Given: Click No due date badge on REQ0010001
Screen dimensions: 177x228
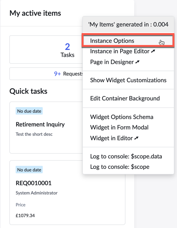Looking at the screenshot, I should [29, 170].
